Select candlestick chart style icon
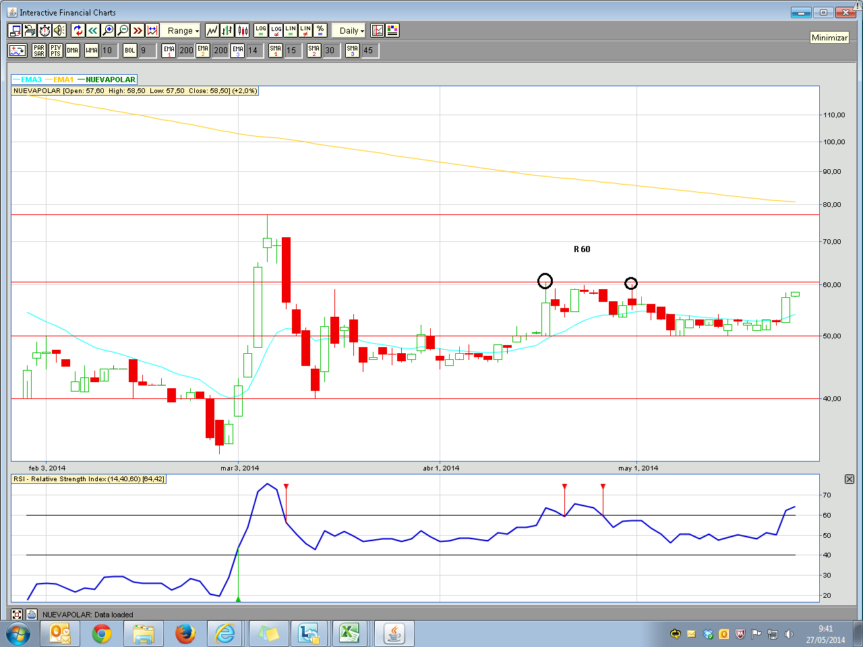This screenshot has height=647, width=863. tap(242, 30)
